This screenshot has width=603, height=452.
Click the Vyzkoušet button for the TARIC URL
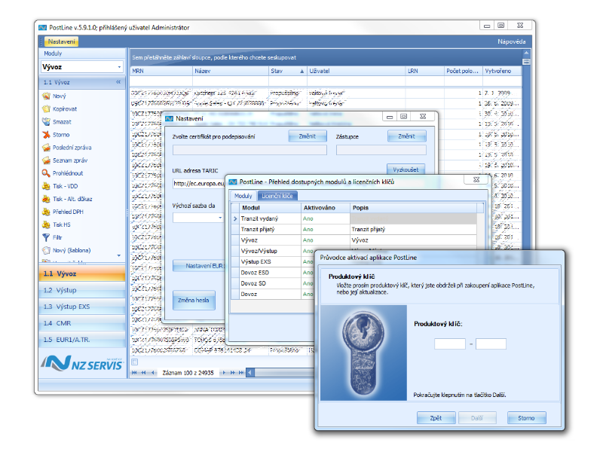click(x=406, y=169)
